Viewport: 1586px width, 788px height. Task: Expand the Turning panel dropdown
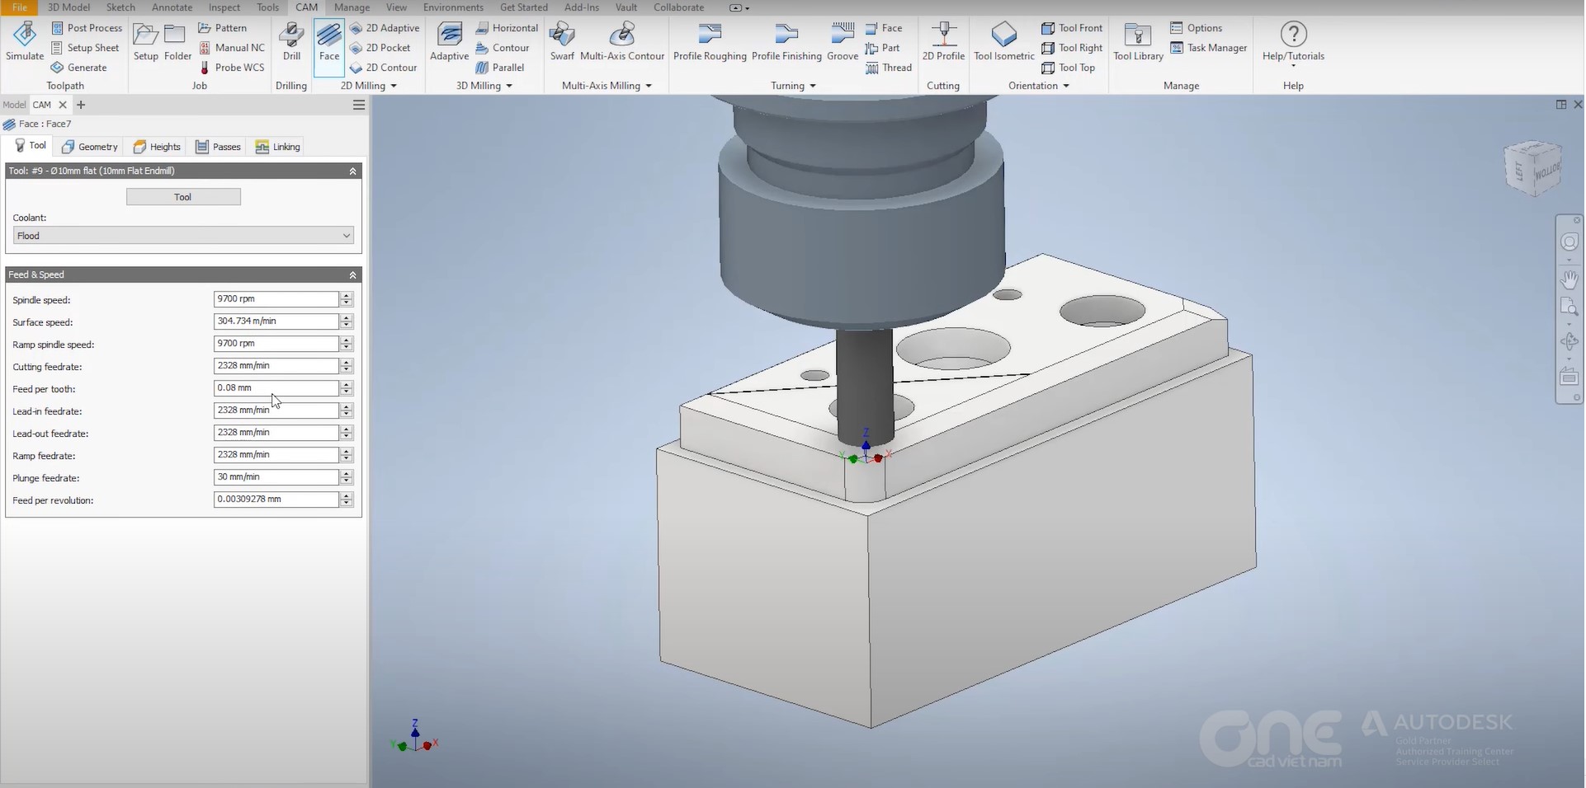click(x=813, y=86)
